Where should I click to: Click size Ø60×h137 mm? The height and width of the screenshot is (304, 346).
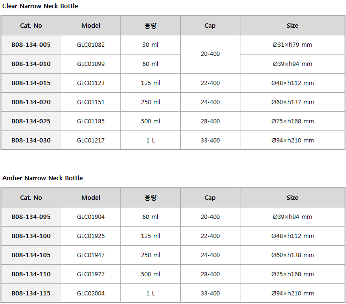pyautogui.click(x=292, y=102)
